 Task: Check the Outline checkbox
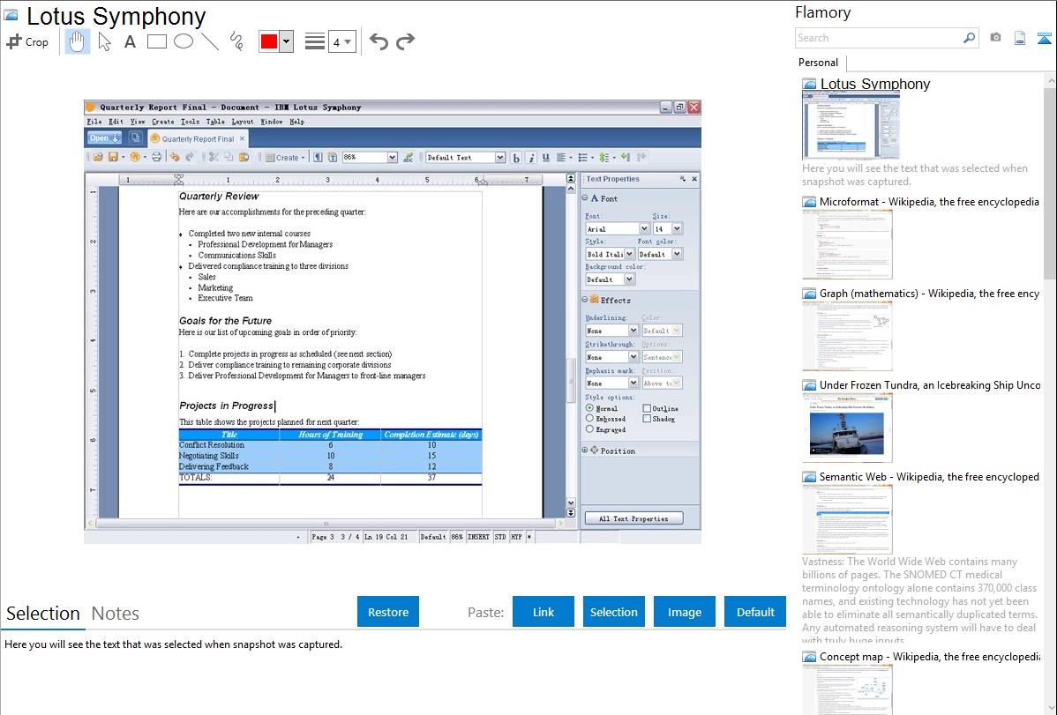(x=647, y=408)
